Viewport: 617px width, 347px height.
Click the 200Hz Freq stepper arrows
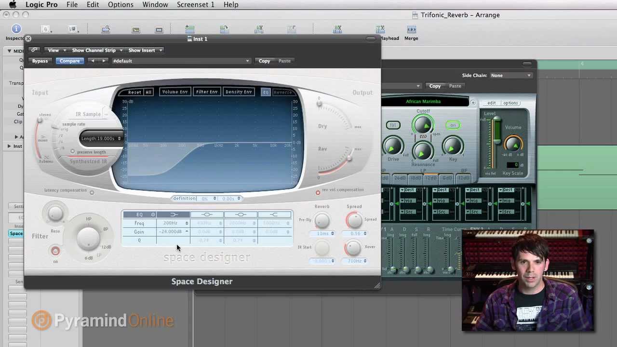click(187, 223)
